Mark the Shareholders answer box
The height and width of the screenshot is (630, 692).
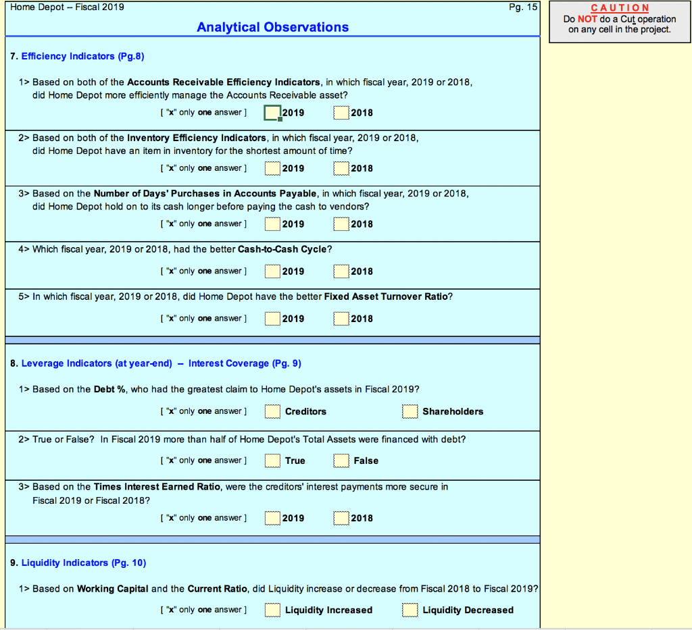410,411
